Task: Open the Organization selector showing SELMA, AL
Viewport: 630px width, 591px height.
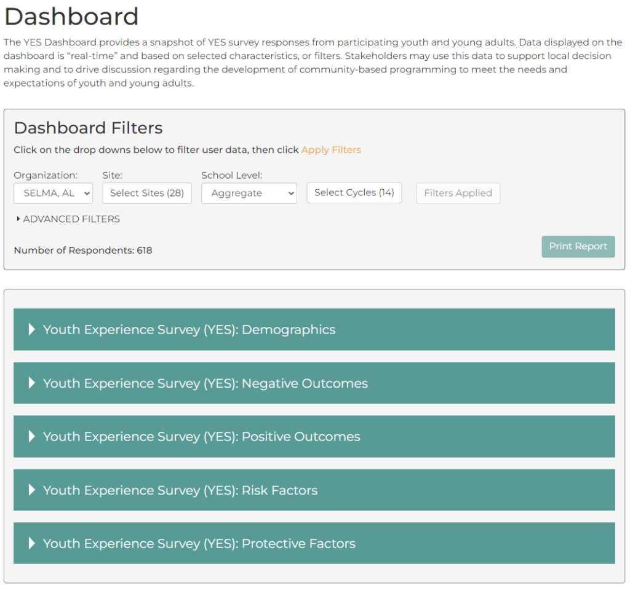Action: (x=53, y=193)
